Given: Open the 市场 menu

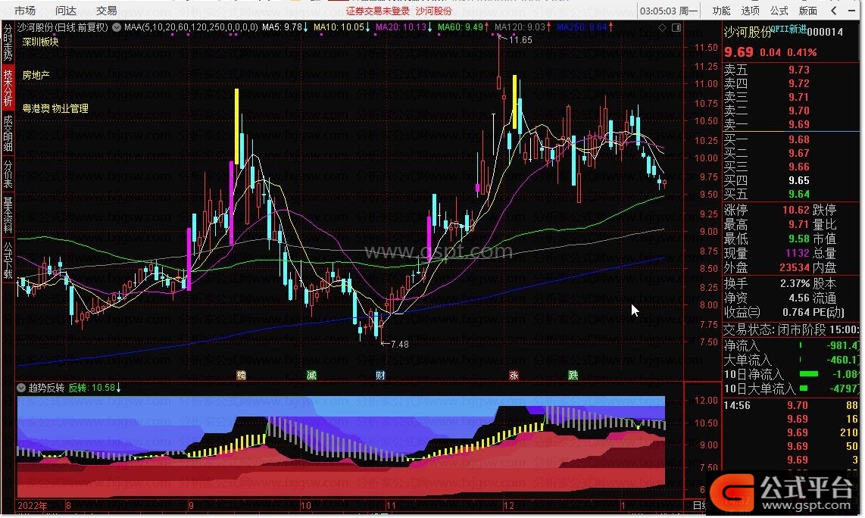Looking at the screenshot, I should pos(25,11).
